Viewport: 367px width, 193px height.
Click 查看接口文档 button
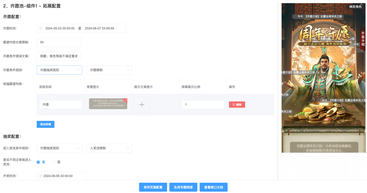coord(213,187)
